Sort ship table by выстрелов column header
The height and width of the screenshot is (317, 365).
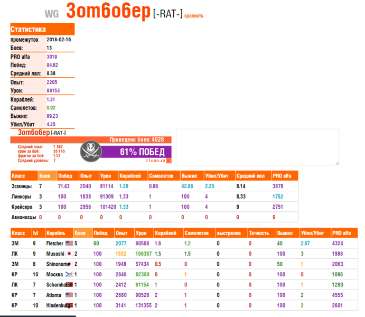231,233
